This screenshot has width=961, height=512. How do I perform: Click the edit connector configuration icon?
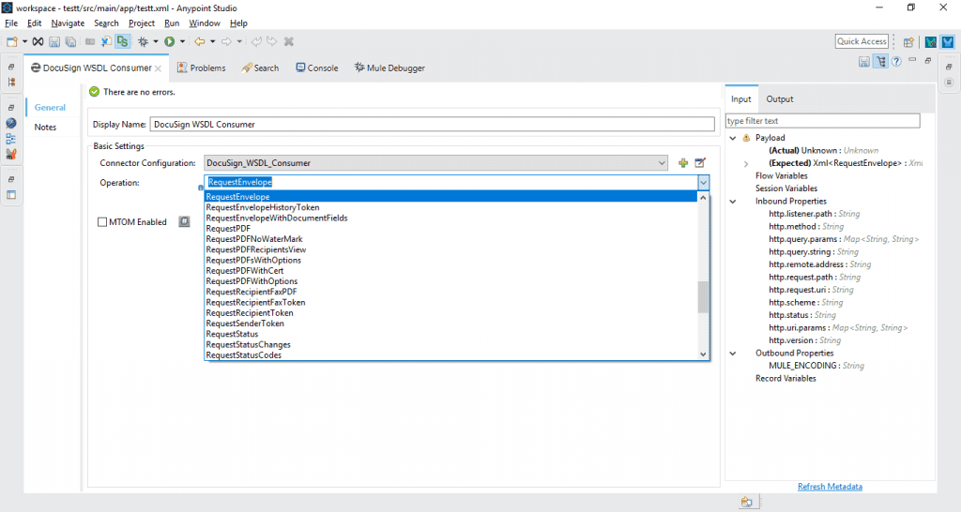700,163
